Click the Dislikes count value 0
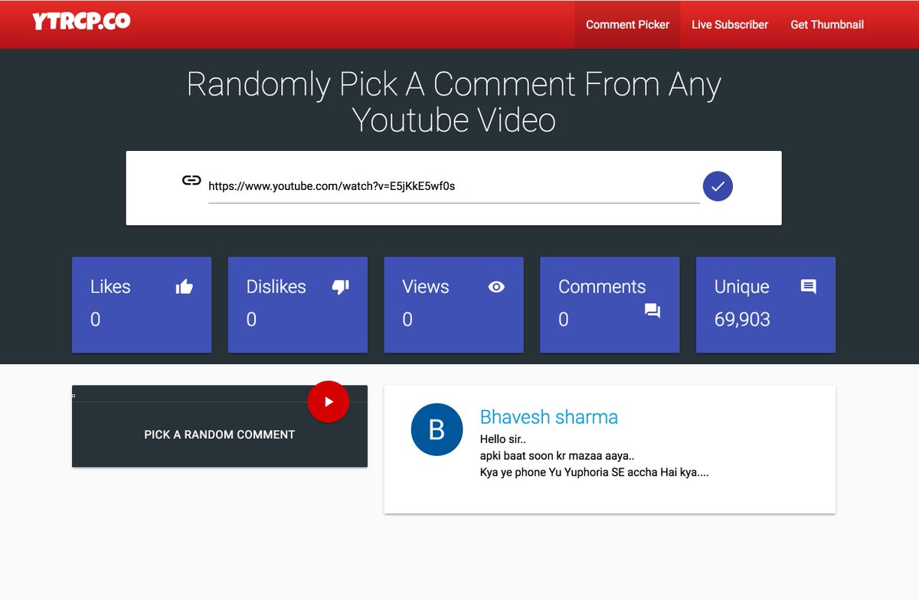The width and height of the screenshot is (919, 600). tap(251, 320)
